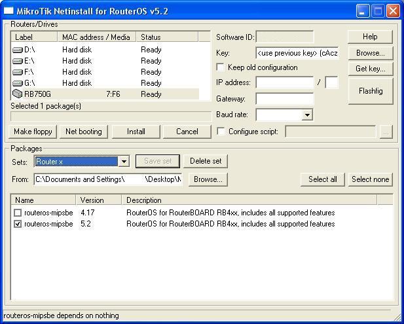This screenshot has height=324, width=404.
Task: Uncheck routeros-mipsbe 5.2 package
Action: pos(18,224)
